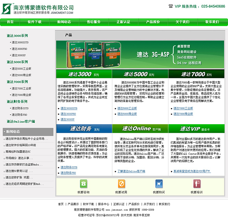The height and width of the screenshot is (221, 228).
Task: Open news item 速达反经济周期逆势扩张
Action: coord(25,184)
